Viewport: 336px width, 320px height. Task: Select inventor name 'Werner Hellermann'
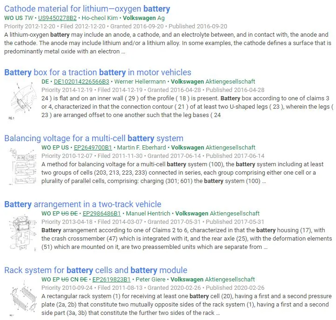(140, 81)
